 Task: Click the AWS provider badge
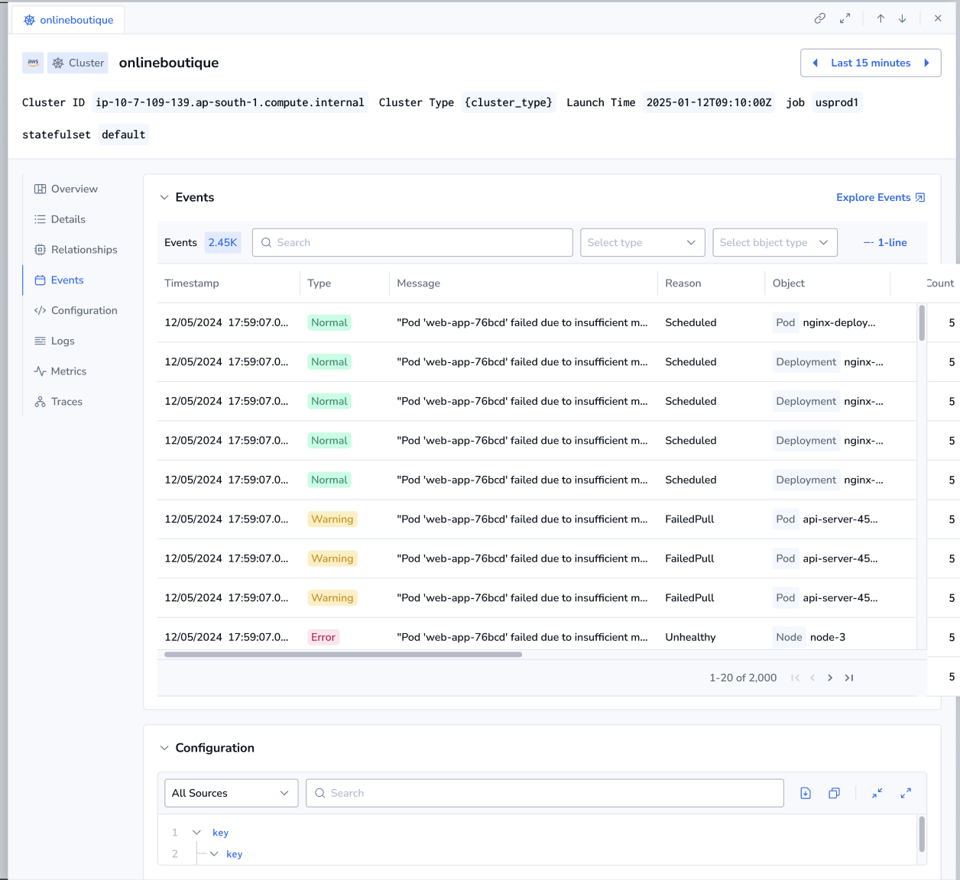tap(33, 63)
